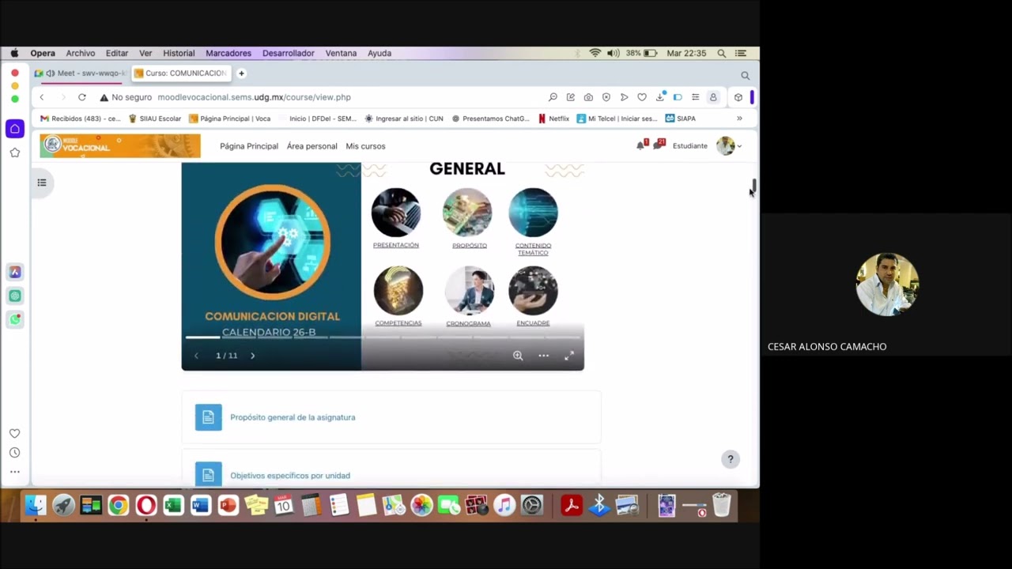Go to previous presentation slide
This screenshot has height=569, width=1012.
(x=196, y=356)
